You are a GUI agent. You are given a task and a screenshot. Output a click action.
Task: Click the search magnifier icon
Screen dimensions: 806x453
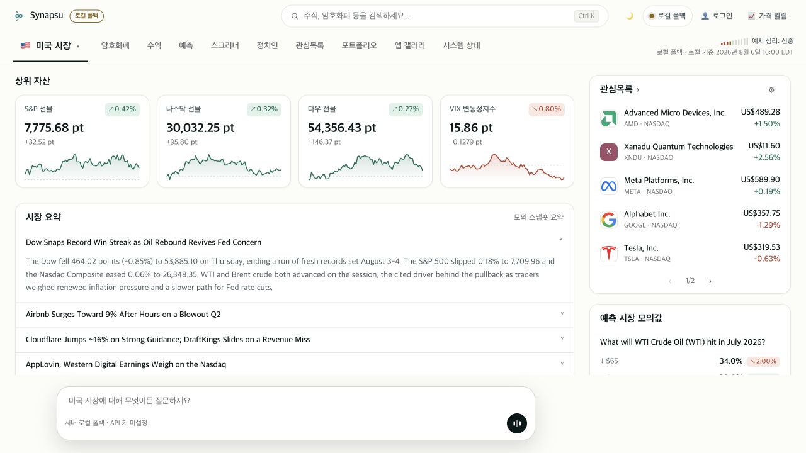tap(295, 16)
